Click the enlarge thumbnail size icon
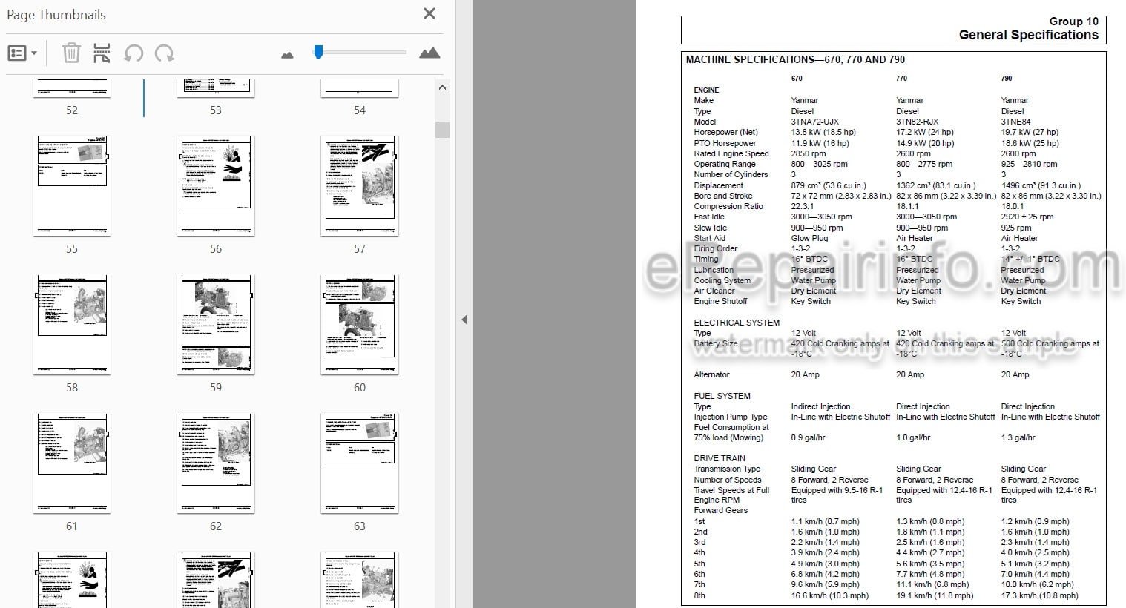Viewport: 1126px width, 608px height. click(x=429, y=53)
